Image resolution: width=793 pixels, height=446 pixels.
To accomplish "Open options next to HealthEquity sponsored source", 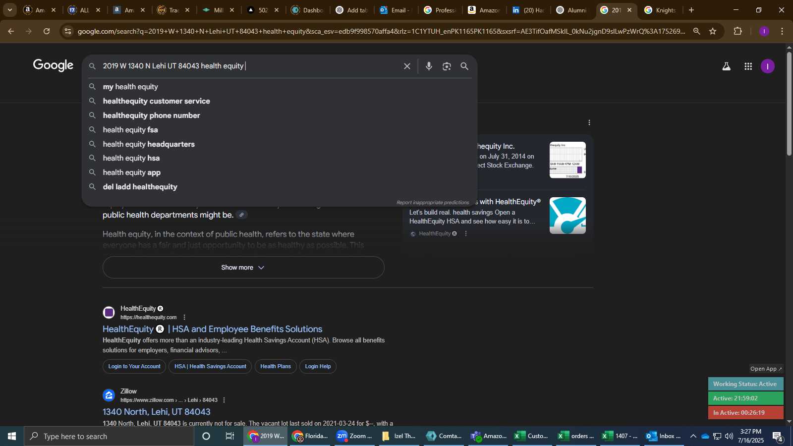I will (466, 233).
